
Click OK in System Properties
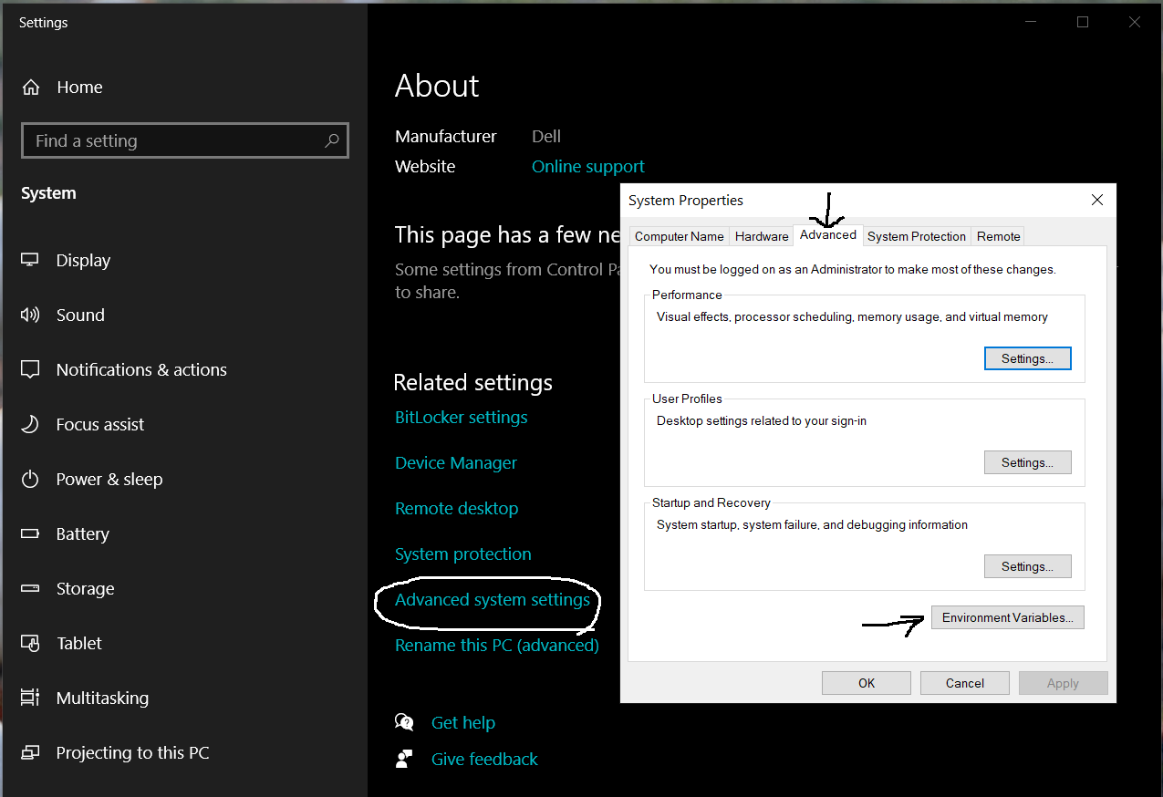tap(867, 683)
